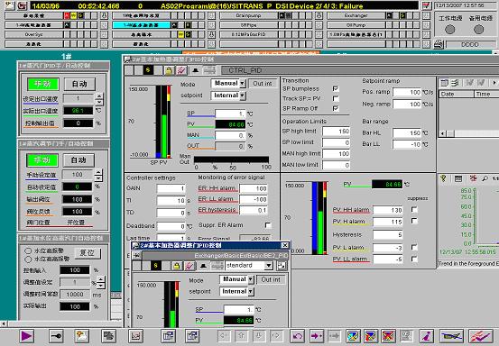Image resolution: width=499 pixels, height=346 pixels.
Task: Open setpoint Internal dropdown in large faceplate
Action: click(242, 96)
